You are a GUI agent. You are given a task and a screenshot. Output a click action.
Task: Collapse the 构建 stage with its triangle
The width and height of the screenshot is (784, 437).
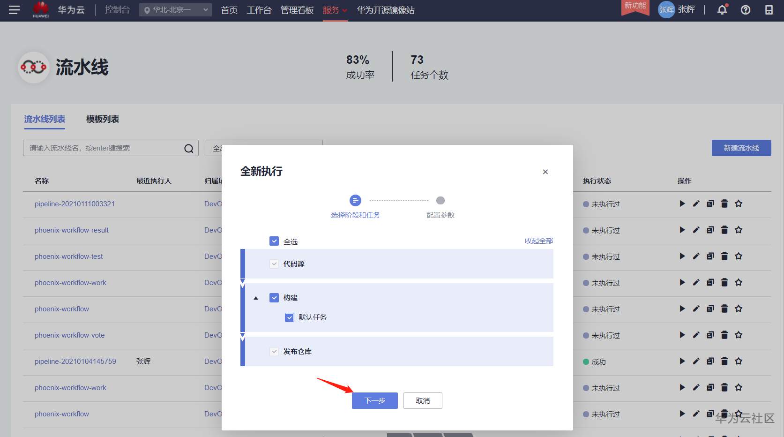click(x=256, y=298)
